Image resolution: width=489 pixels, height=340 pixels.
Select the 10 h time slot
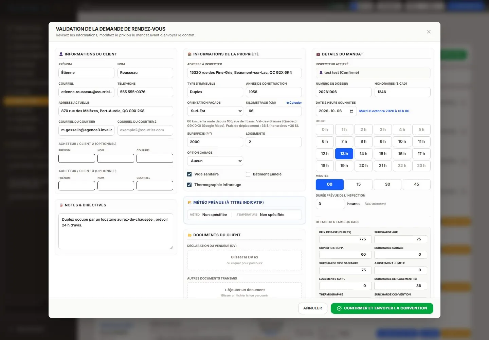coord(402,141)
